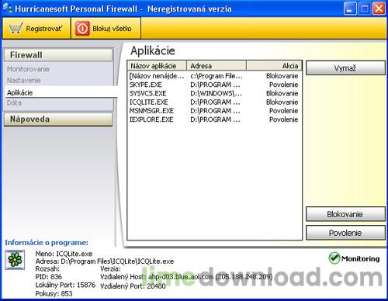
Task: Select the SKYPE.EXE row
Action: point(214,85)
